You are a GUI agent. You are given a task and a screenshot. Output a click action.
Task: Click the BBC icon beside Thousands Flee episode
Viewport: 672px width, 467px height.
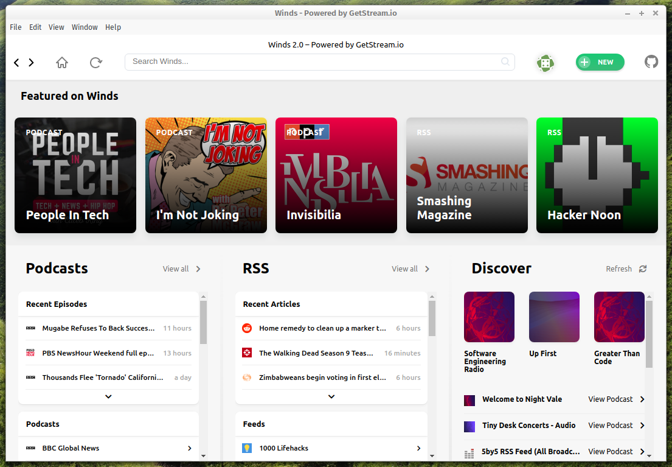[x=30, y=377]
